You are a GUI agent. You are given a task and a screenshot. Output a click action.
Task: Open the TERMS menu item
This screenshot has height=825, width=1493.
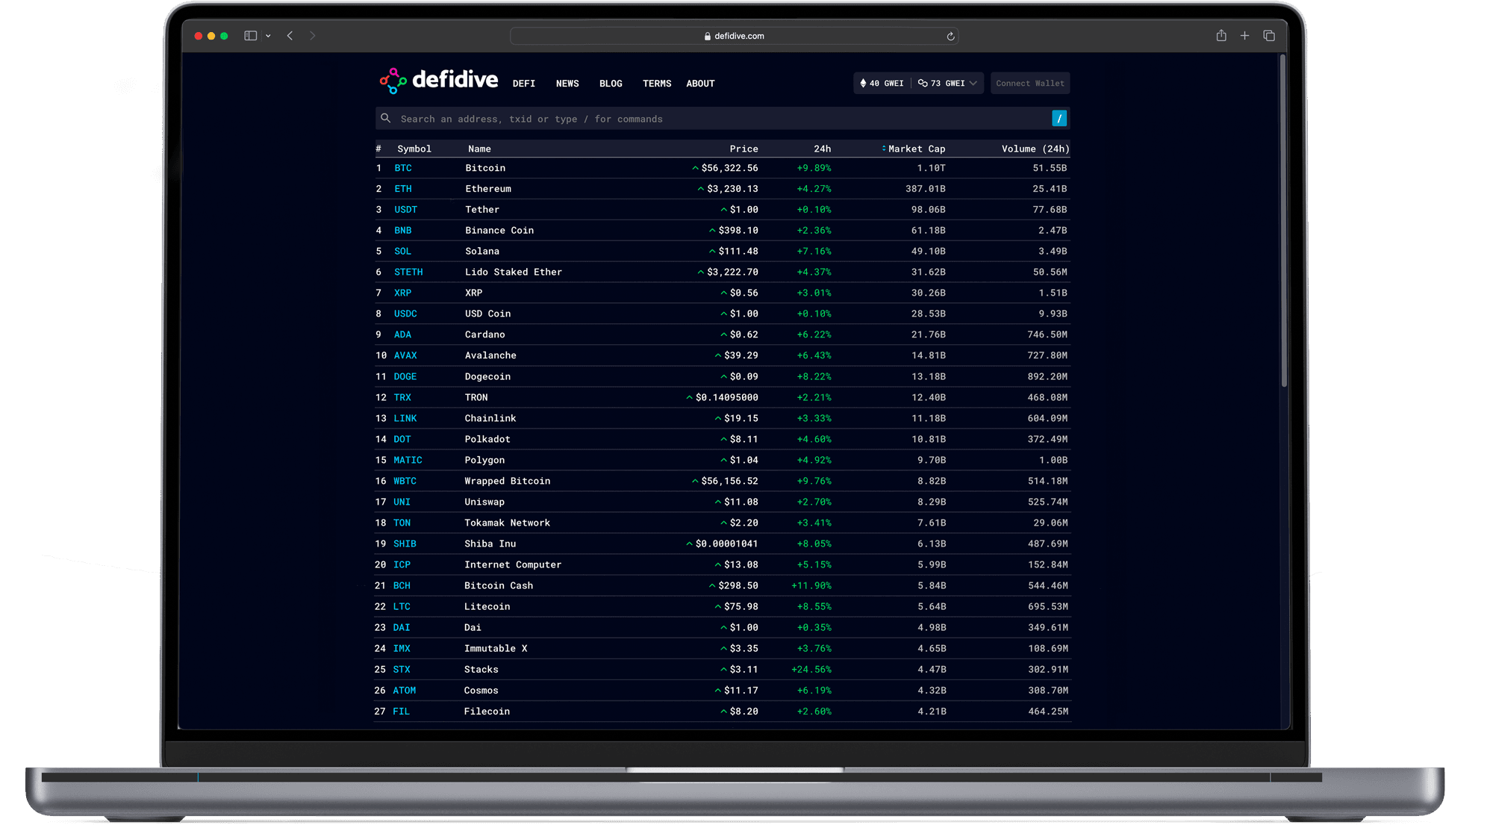657,84
